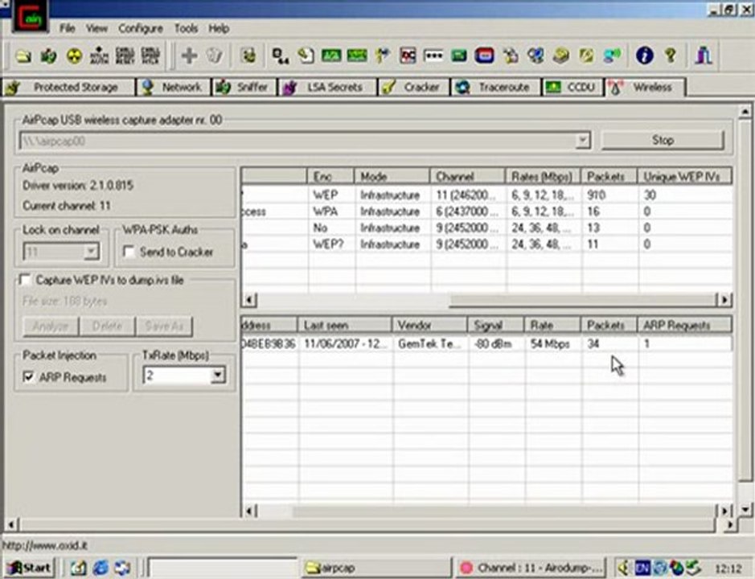Click the Start button on taskbar

pyautogui.click(x=30, y=568)
